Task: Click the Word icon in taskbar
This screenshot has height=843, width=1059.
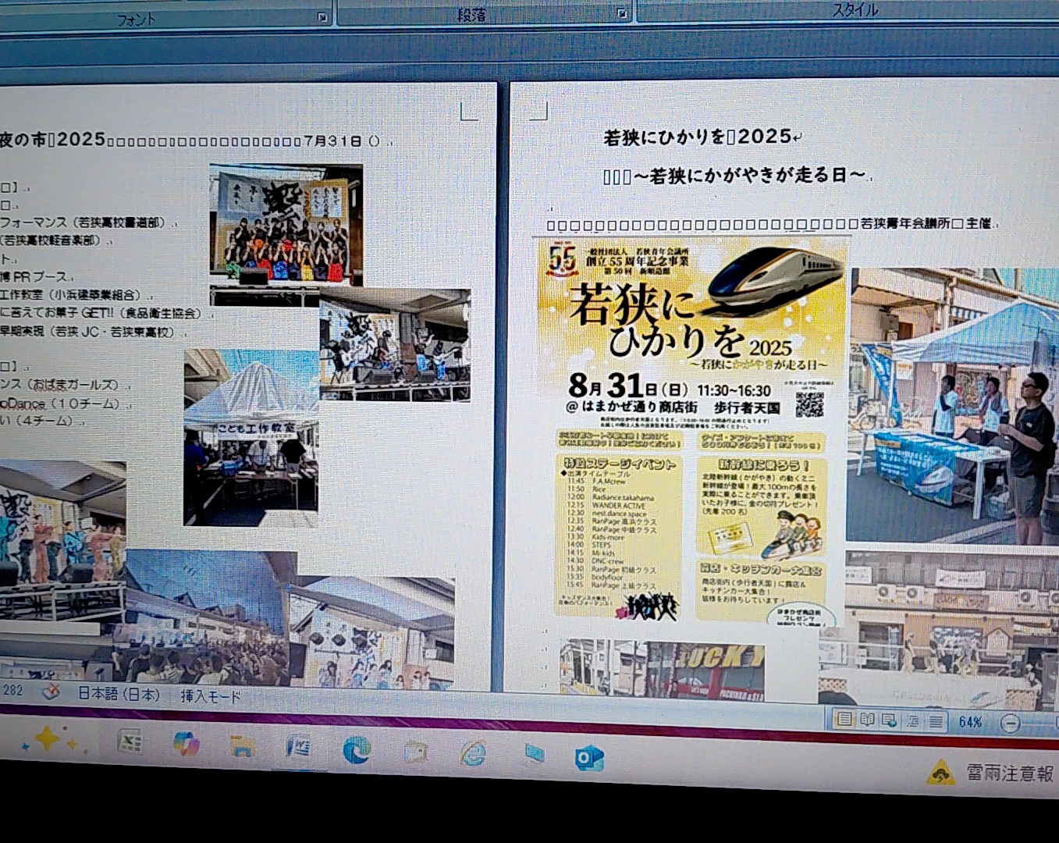Action: tap(298, 748)
